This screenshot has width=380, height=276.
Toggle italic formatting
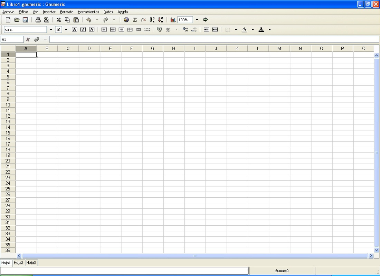point(83,29)
